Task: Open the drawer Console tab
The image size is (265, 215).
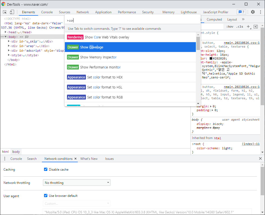Action: click(16, 159)
